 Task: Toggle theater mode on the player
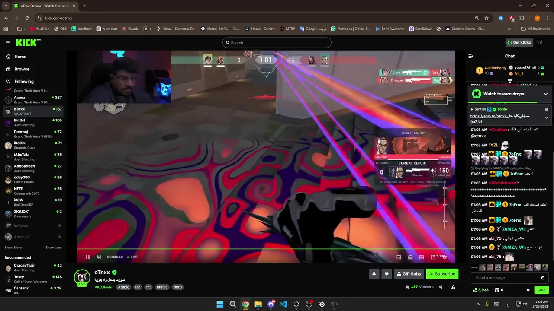[422, 257]
